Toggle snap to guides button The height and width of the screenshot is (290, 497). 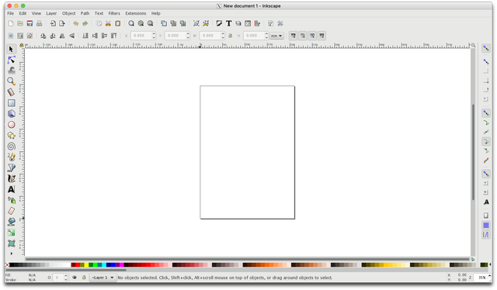point(486,235)
